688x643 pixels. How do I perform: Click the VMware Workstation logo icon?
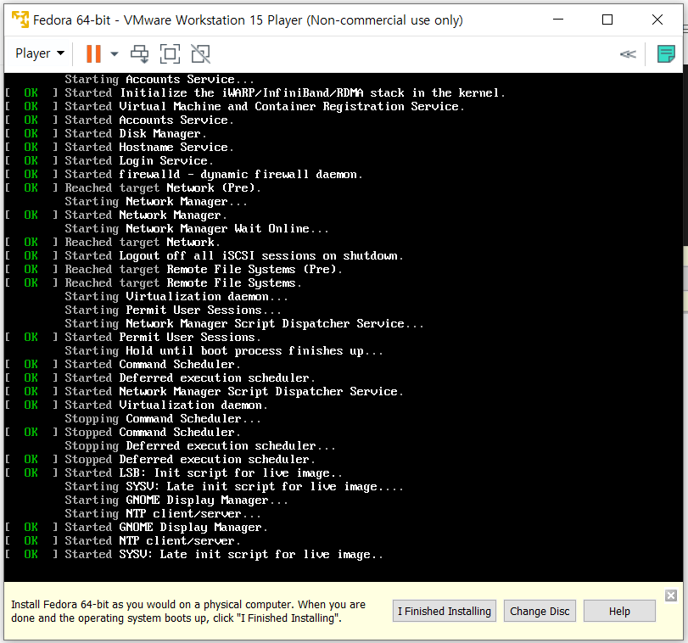coord(20,20)
